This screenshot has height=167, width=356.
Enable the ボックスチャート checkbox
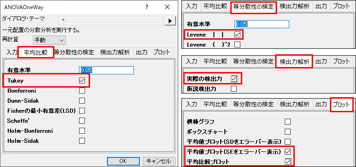point(287,132)
